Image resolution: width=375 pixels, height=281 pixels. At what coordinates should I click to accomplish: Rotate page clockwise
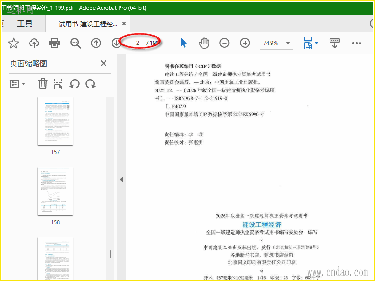90,84
